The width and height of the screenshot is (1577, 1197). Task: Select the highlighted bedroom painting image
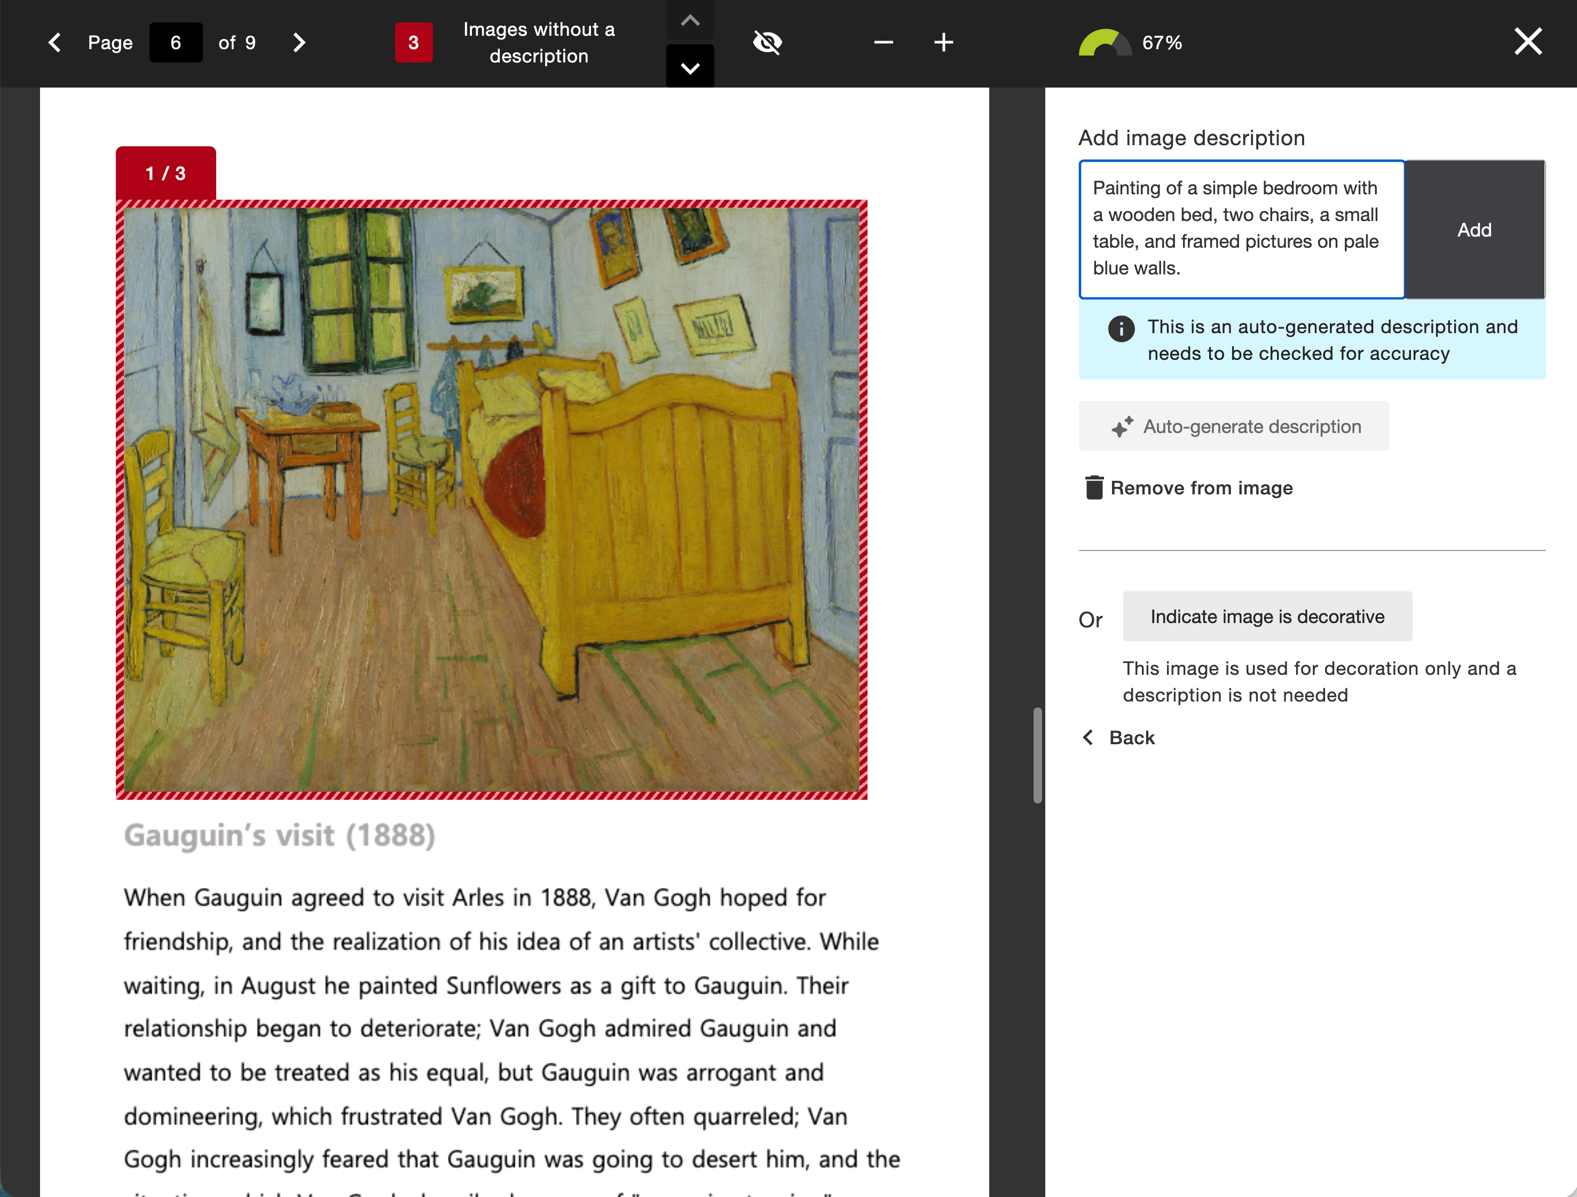(x=491, y=499)
